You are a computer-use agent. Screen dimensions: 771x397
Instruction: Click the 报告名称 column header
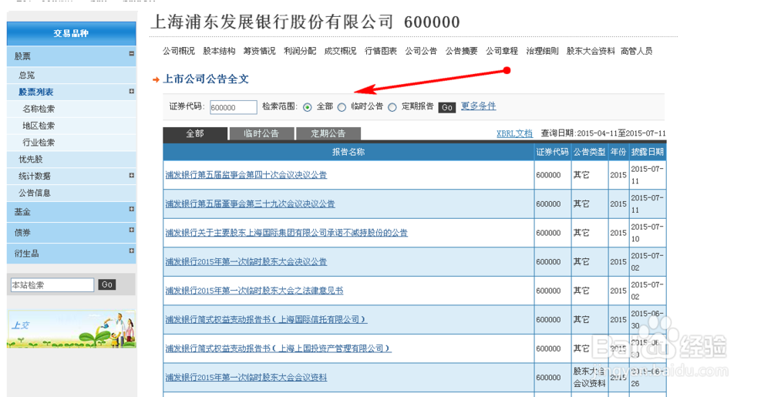(x=348, y=153)
